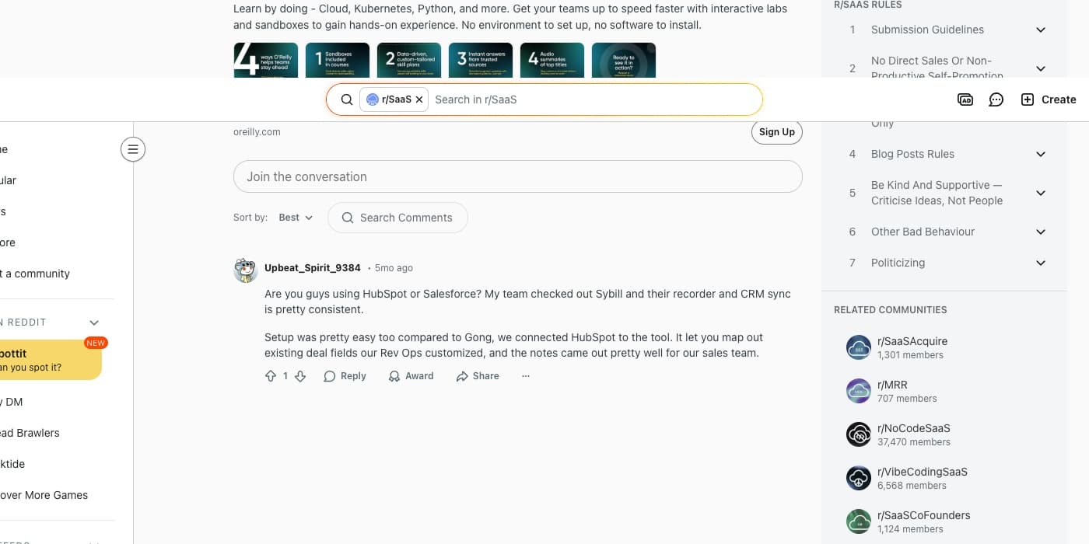Screen dimensions: 1089x544
Task: Open the r/MRR community icon
Action: (859, 391)
